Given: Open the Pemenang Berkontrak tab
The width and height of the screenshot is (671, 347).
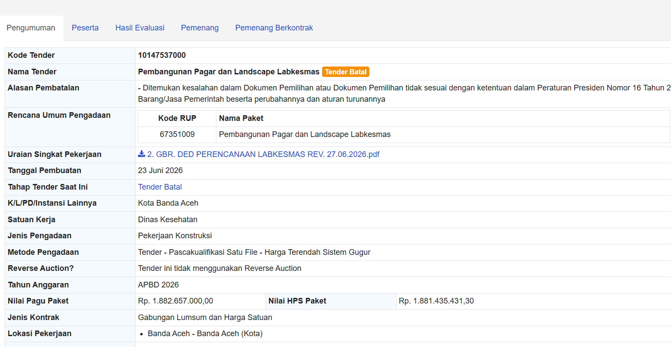Looking at the screenshot, I should [274, 28].
